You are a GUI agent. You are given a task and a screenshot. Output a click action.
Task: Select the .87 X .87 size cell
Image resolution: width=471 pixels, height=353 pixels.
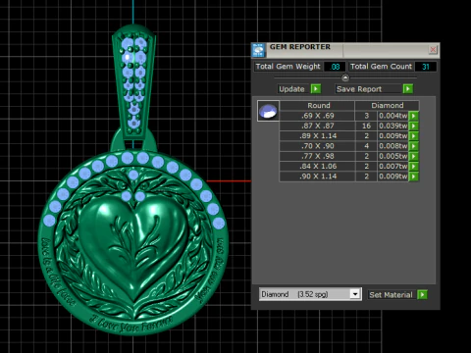[x=318, y=126]
